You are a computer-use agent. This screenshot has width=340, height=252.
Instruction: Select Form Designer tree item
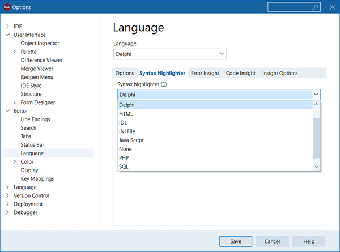[38, 102]
